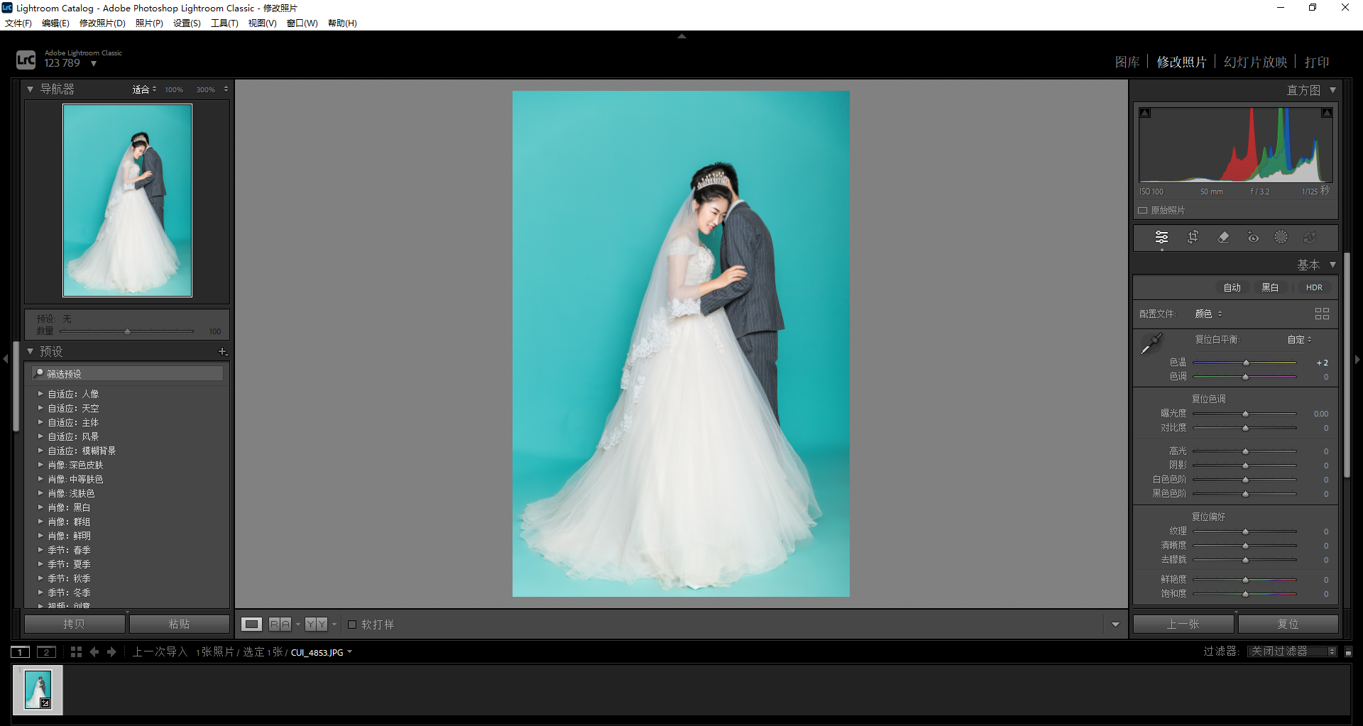Click the 自动 auto tone button

click(1232, 287)
